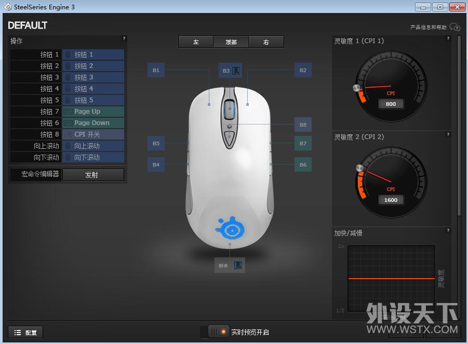Click the B3 scroll wheel color icon
468x344 pixels.
(236, 71)
